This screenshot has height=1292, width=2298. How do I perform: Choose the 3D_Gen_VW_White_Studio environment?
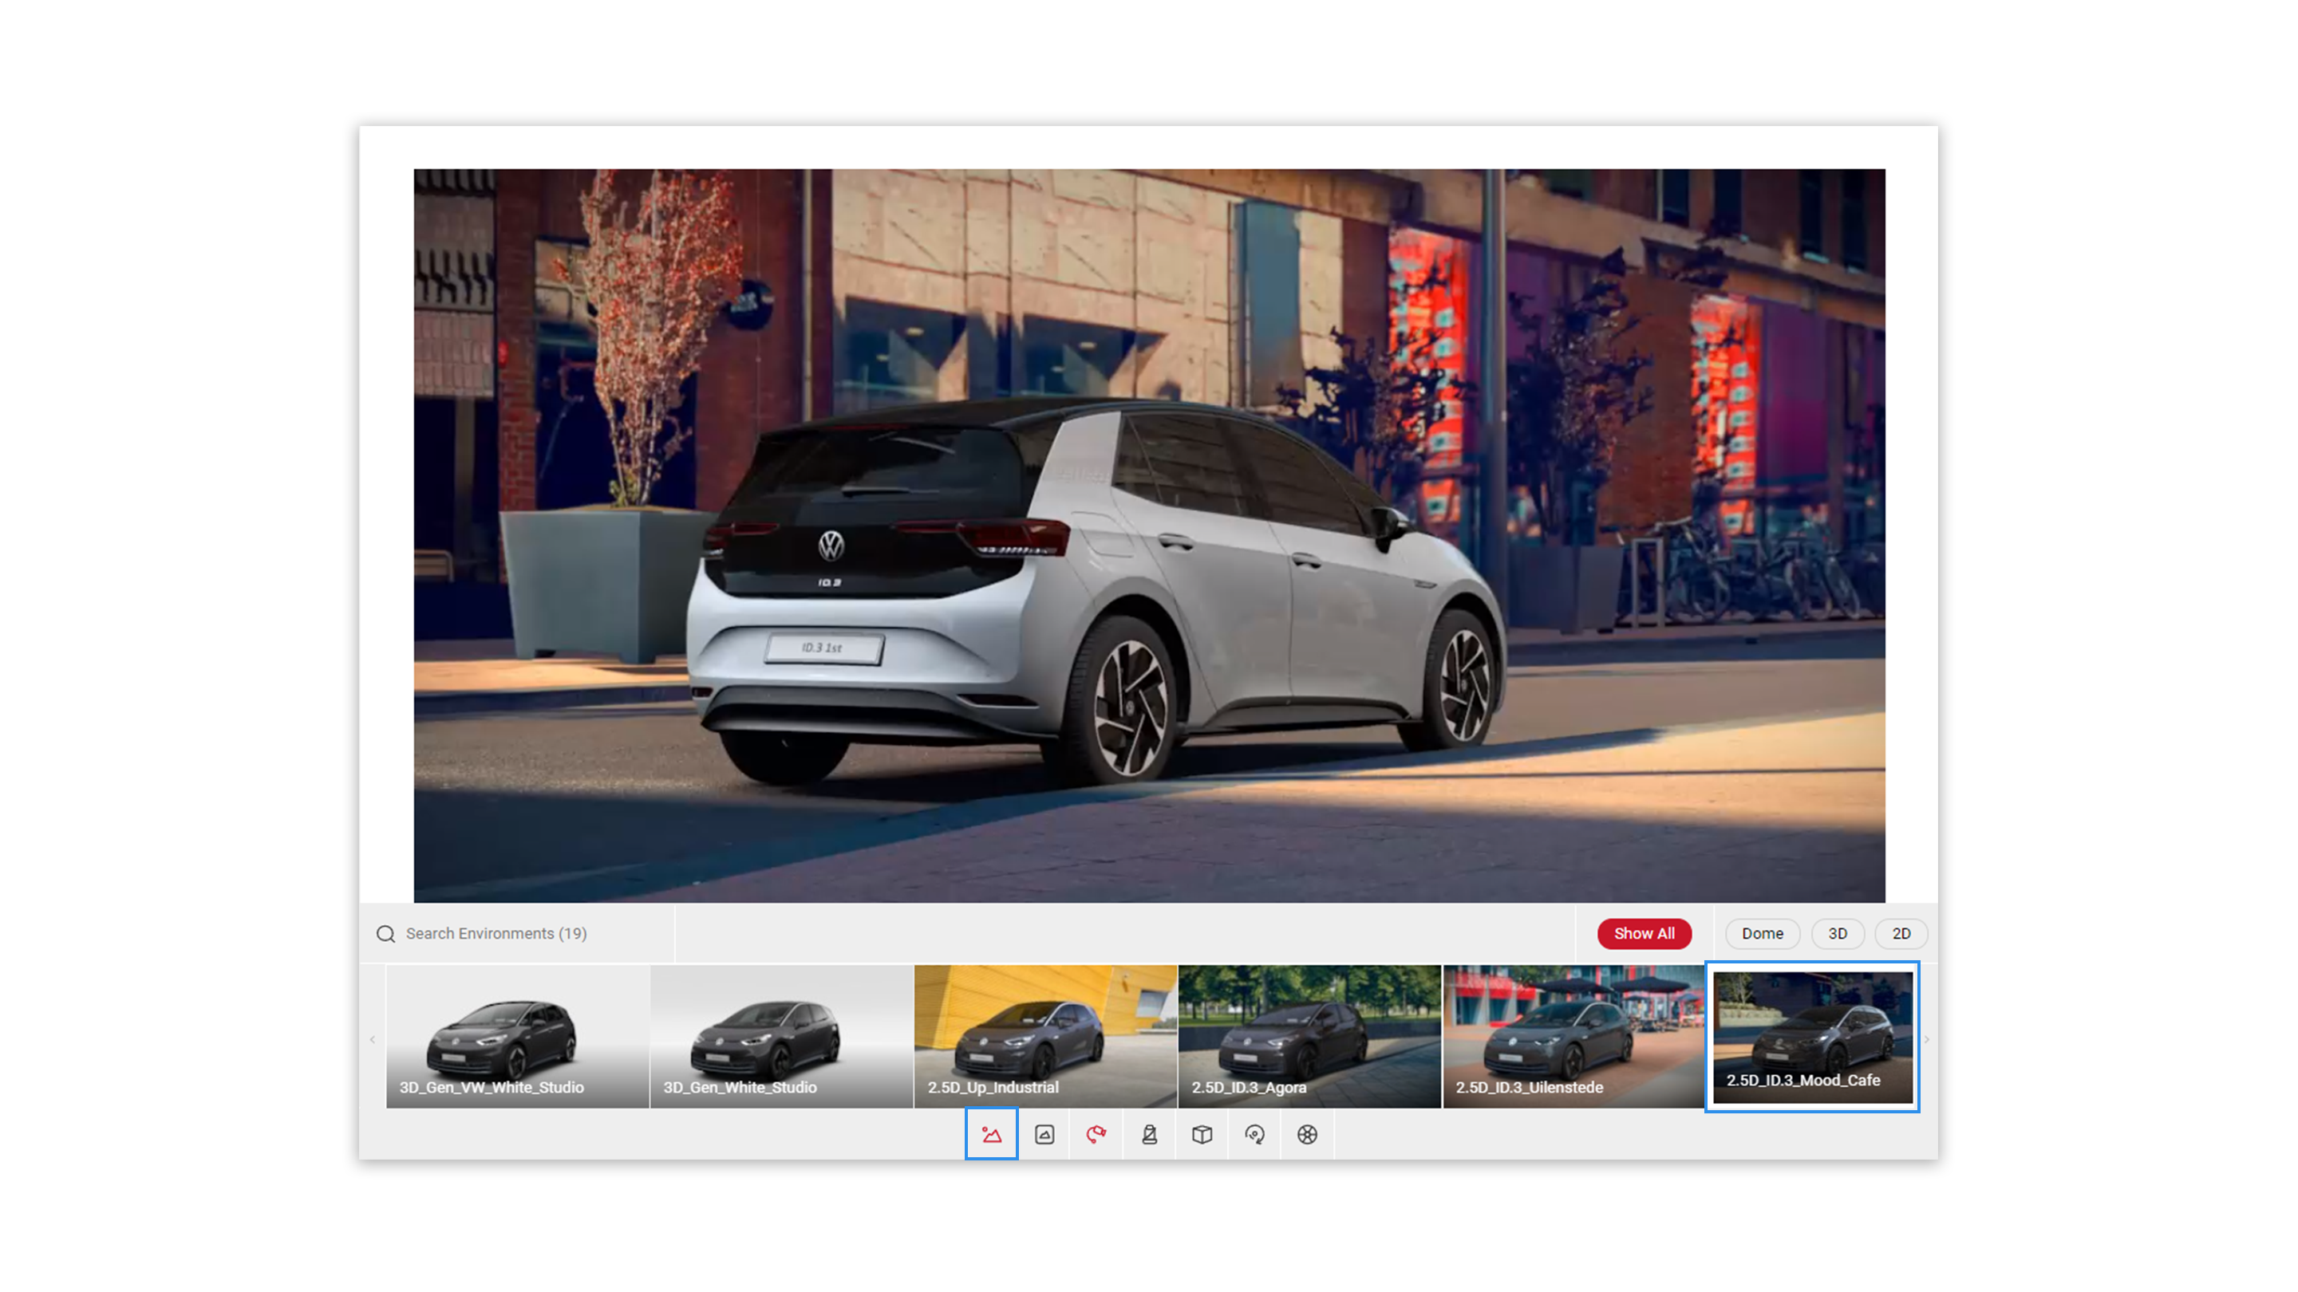(517, 1037)
